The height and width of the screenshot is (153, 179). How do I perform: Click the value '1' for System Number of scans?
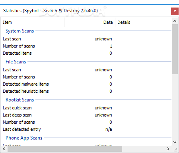tap(111, 46)
